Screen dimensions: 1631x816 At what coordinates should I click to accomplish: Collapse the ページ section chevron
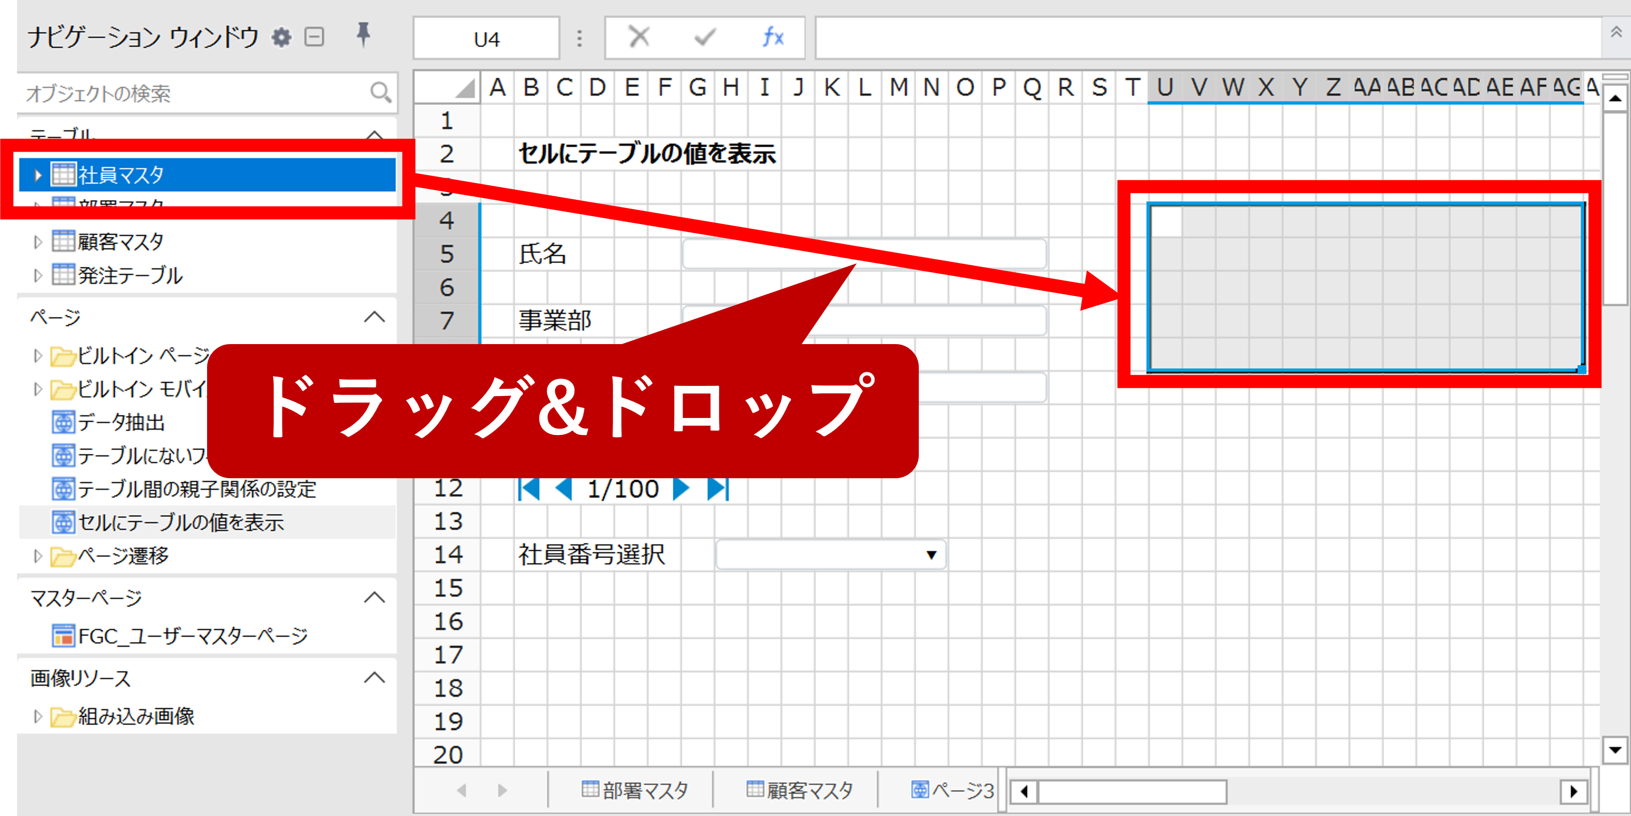[374, 316]
